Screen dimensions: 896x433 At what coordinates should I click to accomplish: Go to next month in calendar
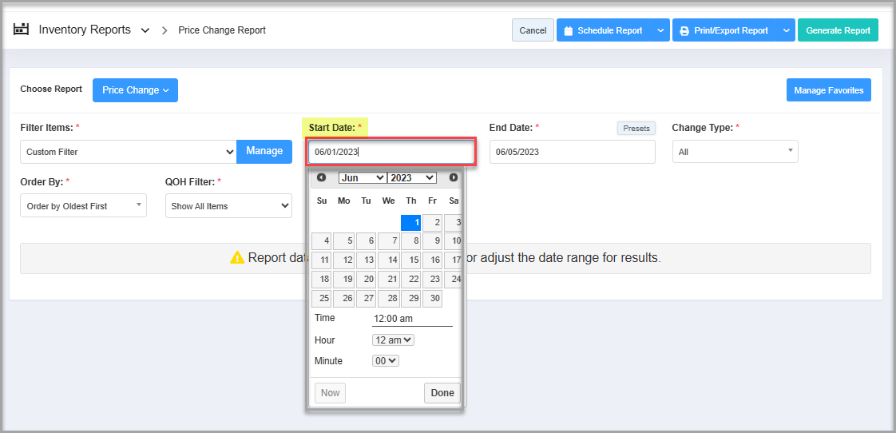(453, 177)
